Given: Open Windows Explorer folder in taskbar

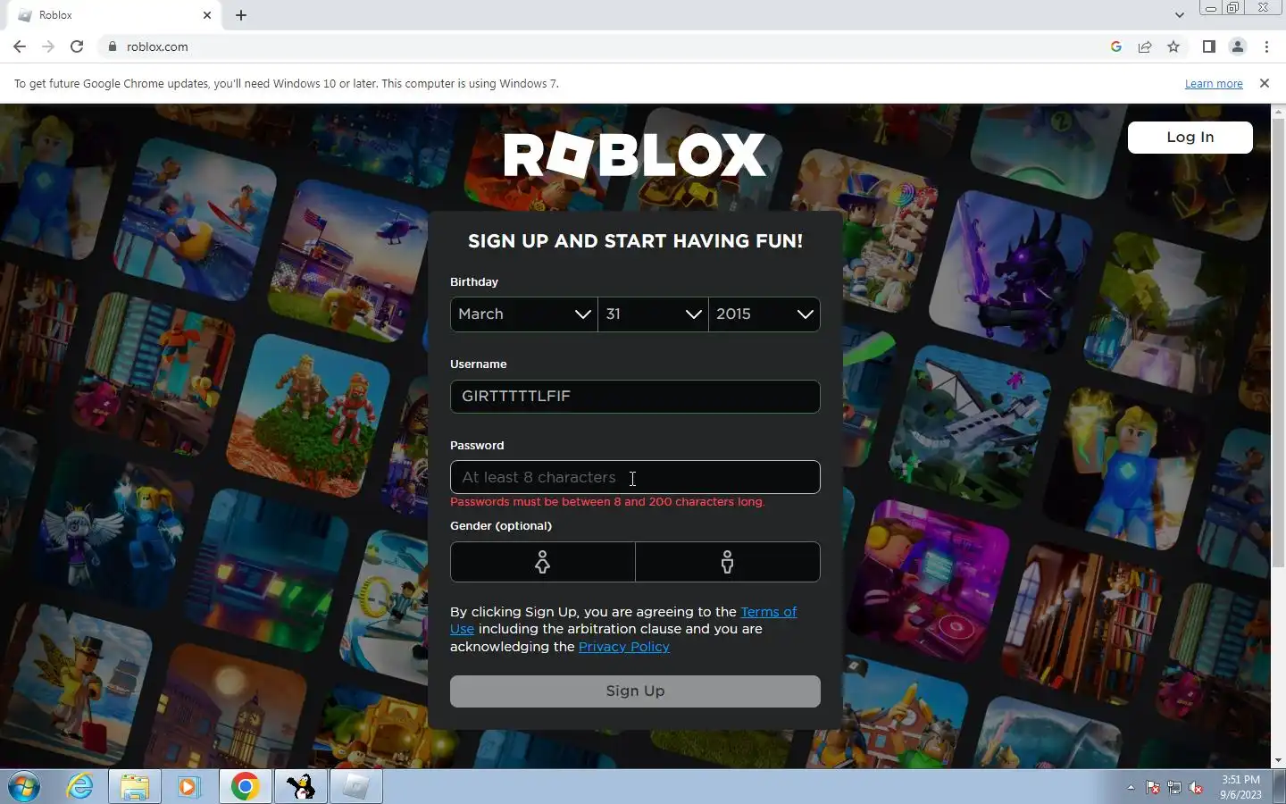Looking at the screenshot, I should 135,786.
